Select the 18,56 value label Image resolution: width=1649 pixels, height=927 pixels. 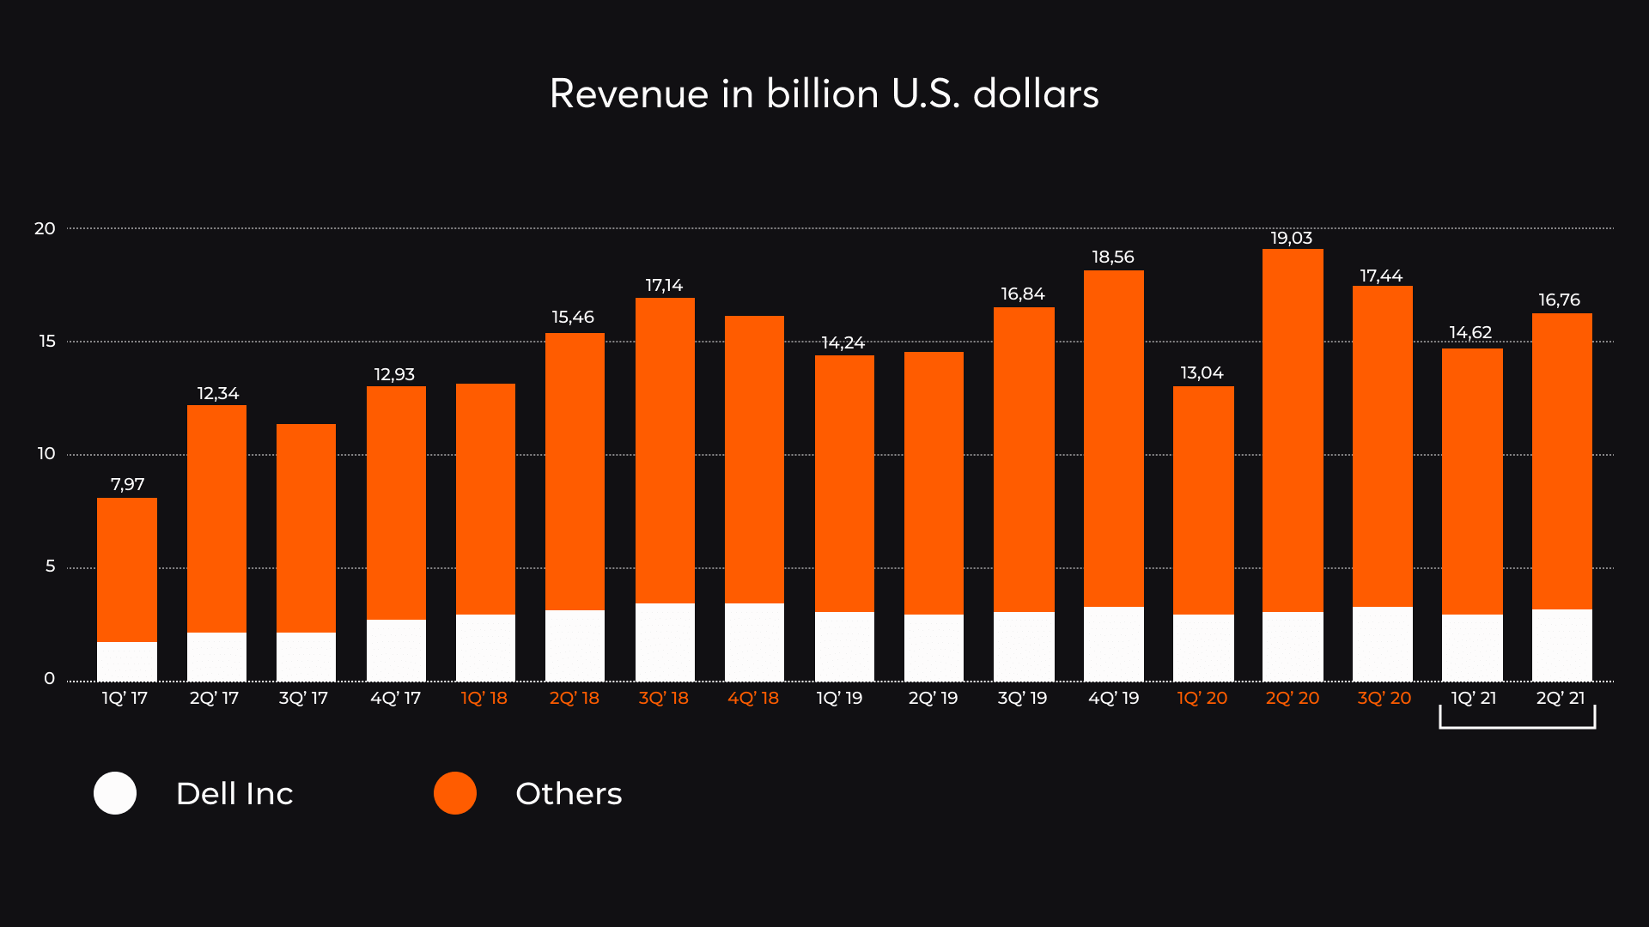[x=1113, y=257]
